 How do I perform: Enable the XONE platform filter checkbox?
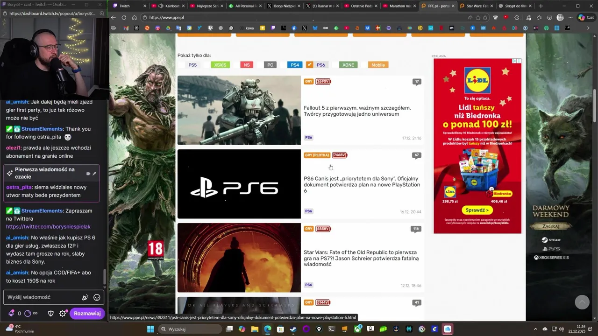(335, 65)
